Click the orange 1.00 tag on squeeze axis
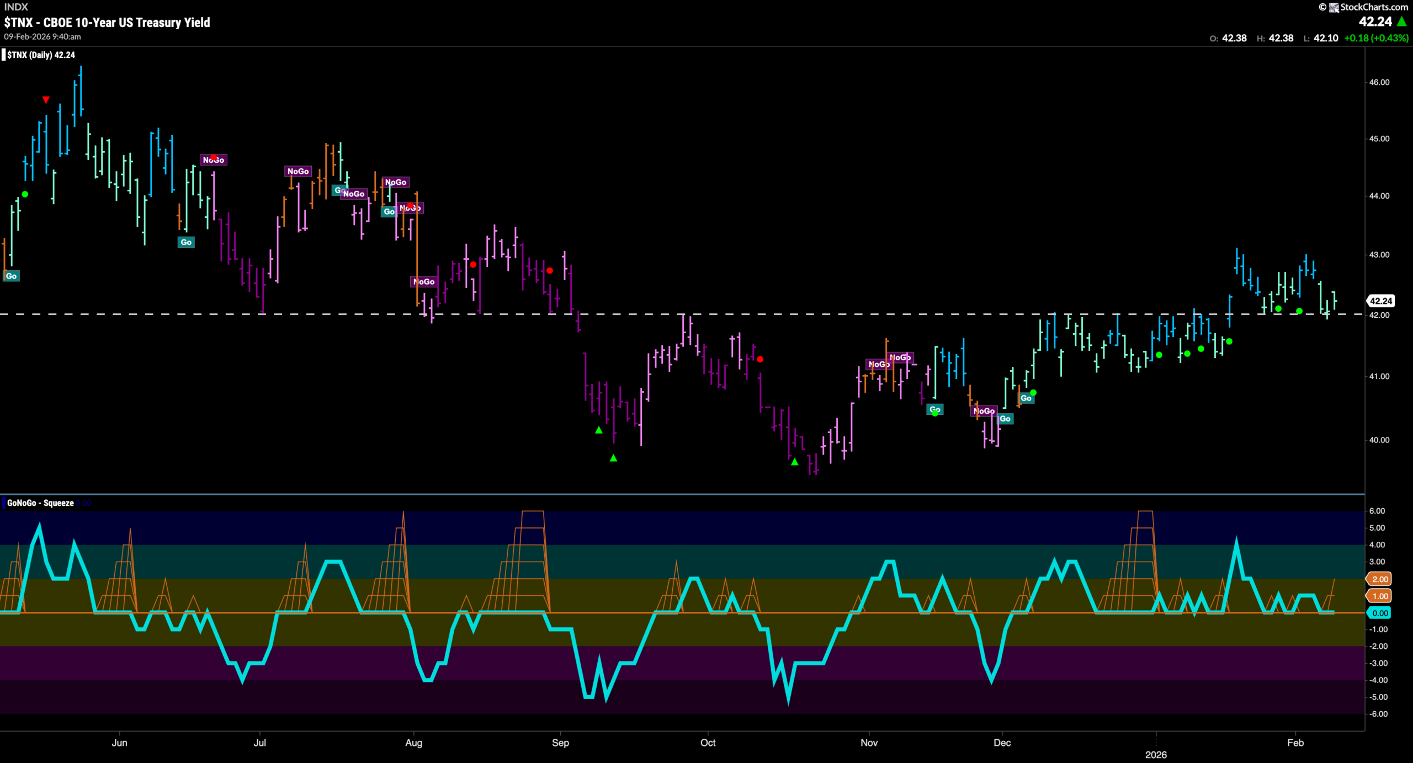1413x763 pixels. pos(1379,596)
